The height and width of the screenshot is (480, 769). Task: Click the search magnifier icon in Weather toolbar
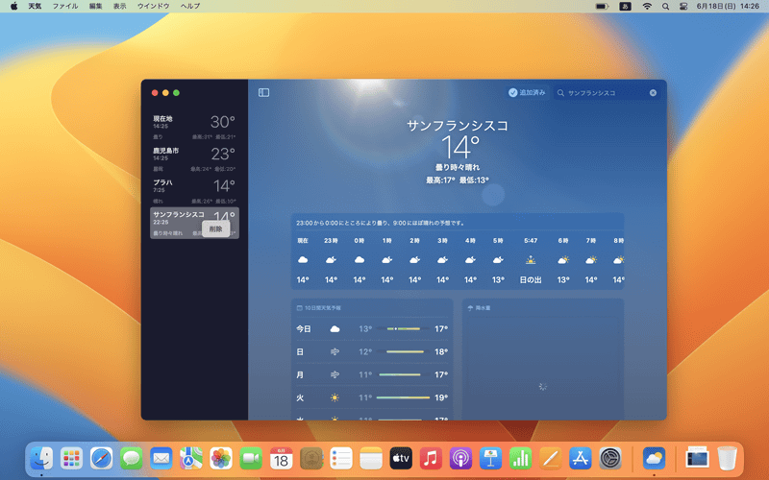pyautogui.click(x=560, y=92)
